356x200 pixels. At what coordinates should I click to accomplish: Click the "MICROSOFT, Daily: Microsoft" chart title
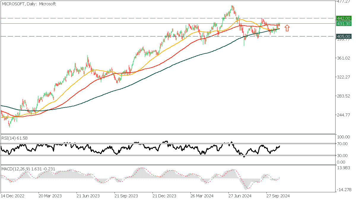29,4
